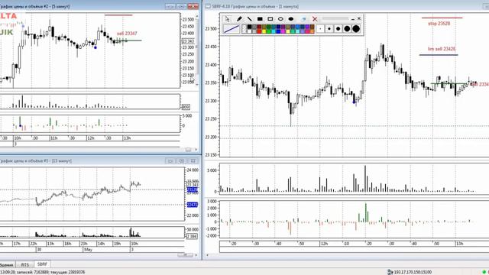489x275 pixels.
Task: Pick the orange color swatch
Action: coord(312,31)
